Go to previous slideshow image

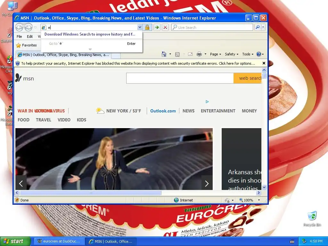click(21, 184)
